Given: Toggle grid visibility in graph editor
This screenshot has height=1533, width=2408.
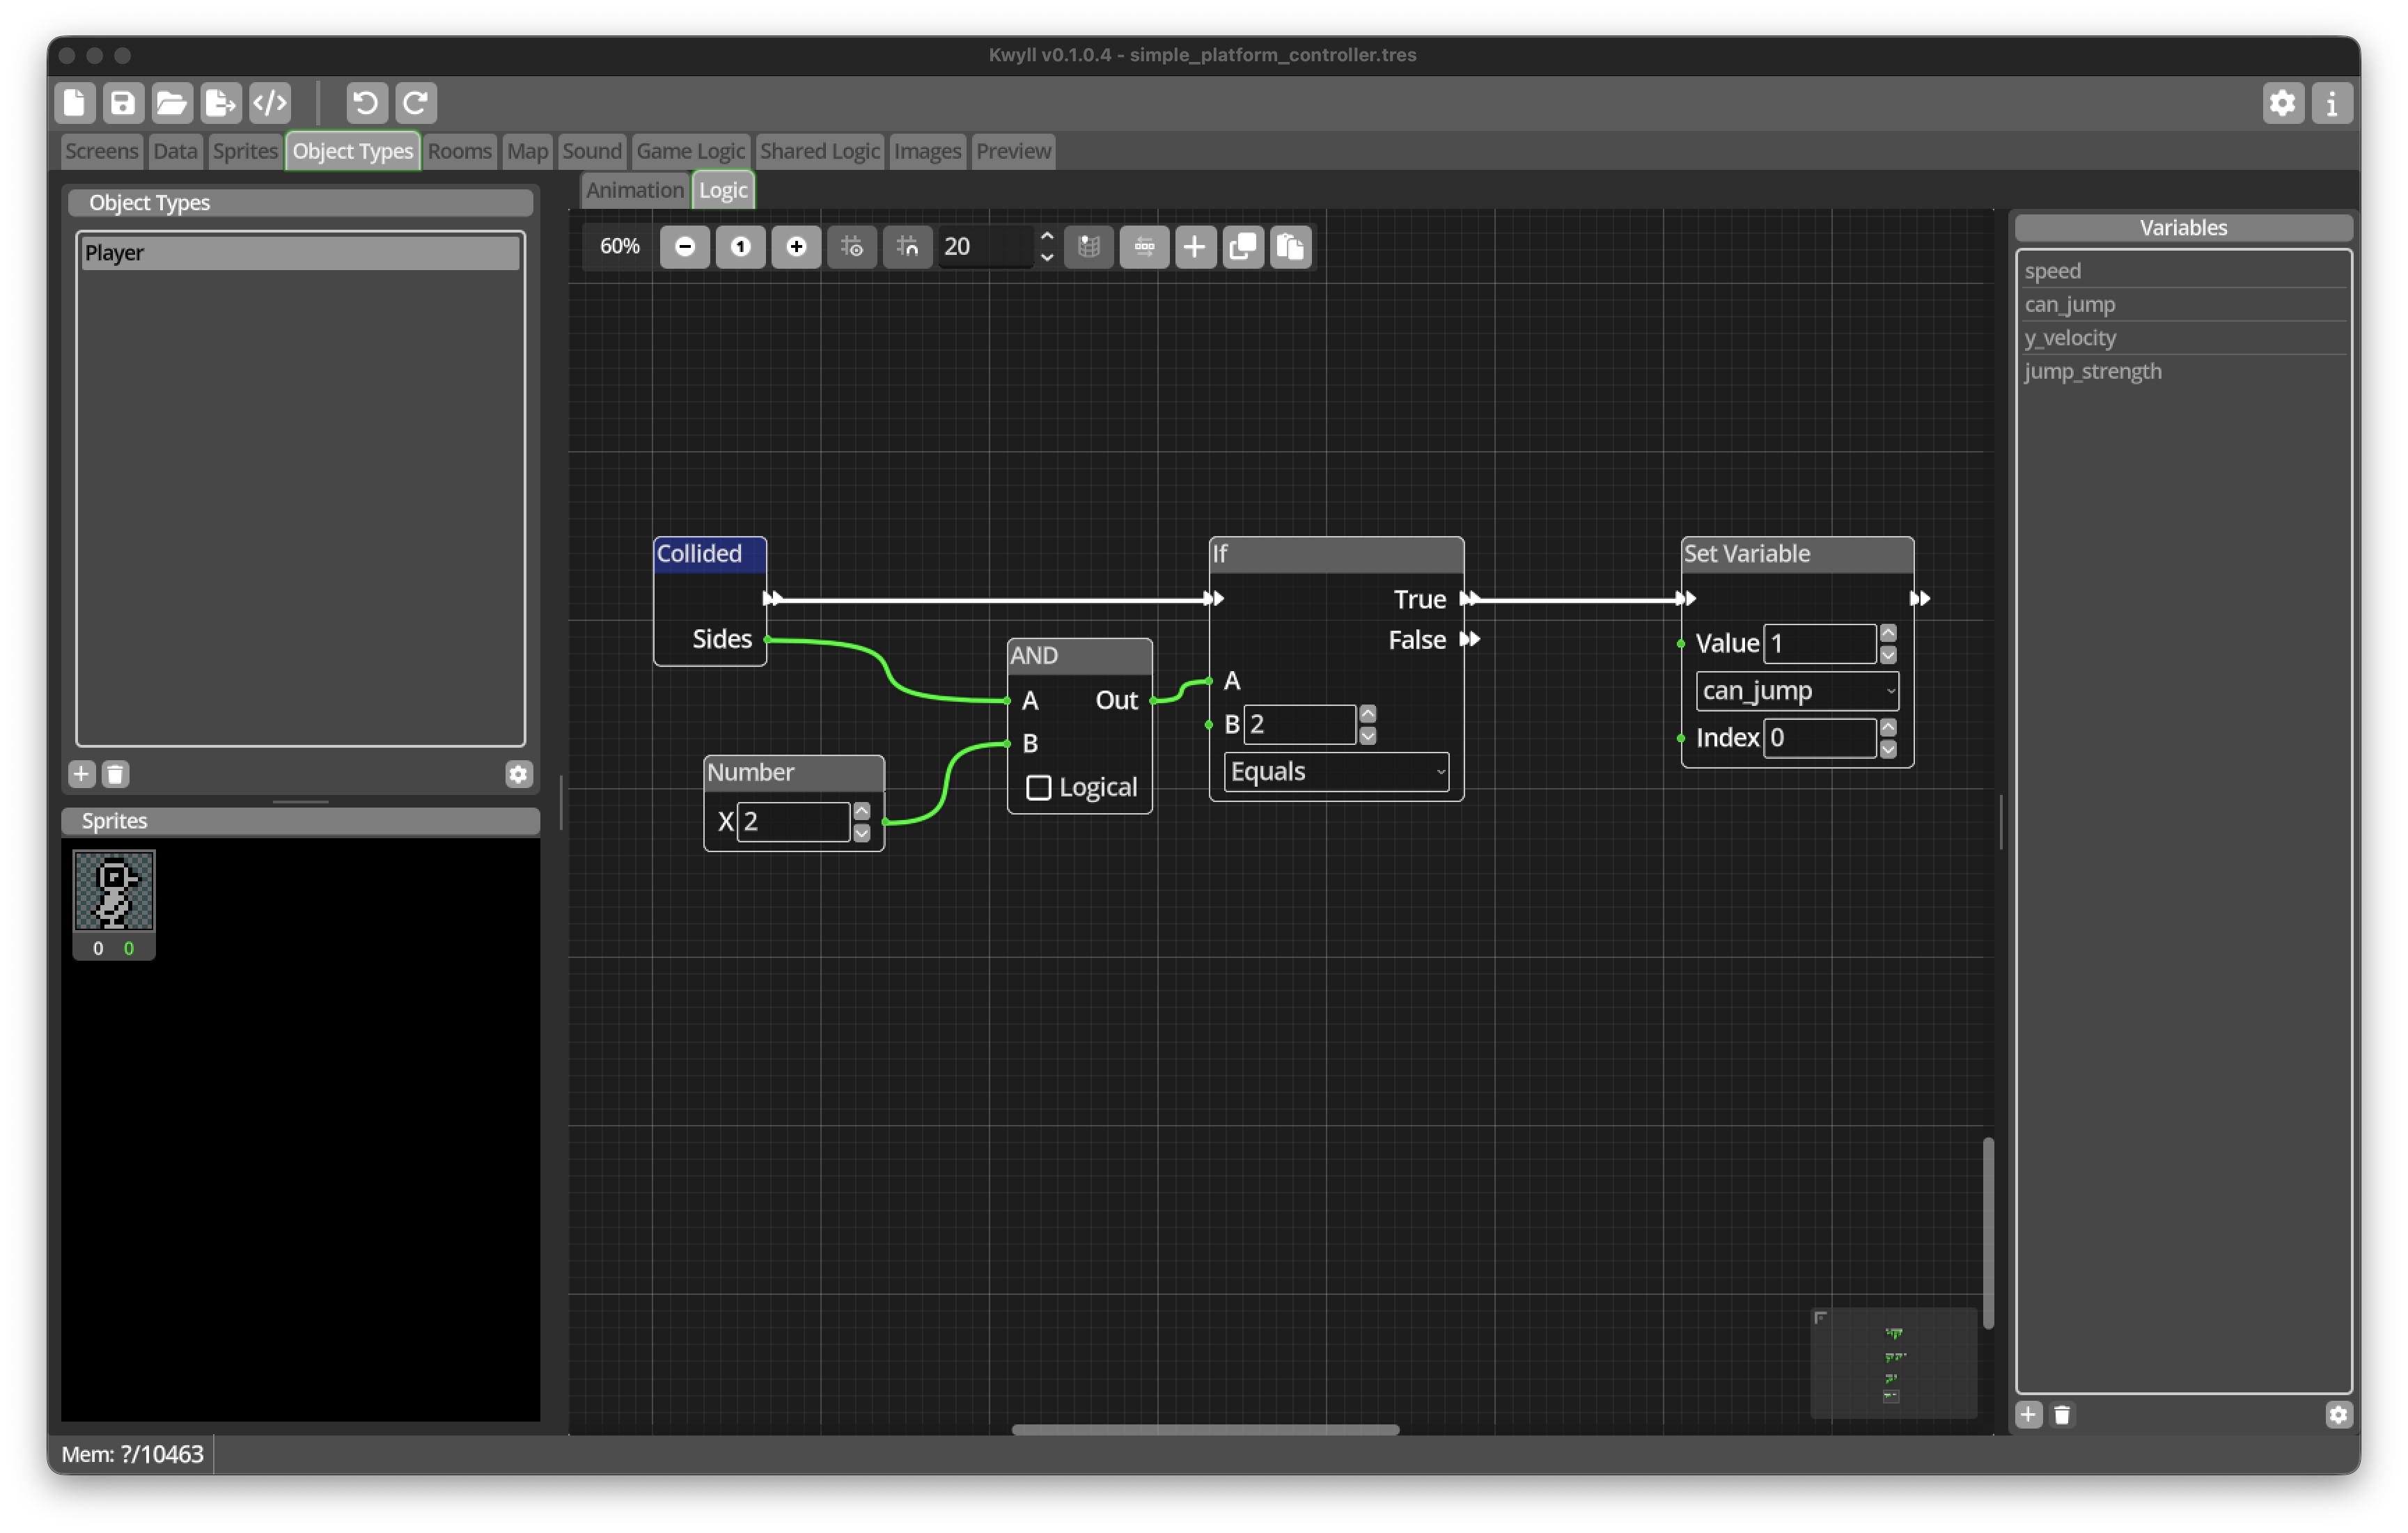Looking at the screenshot, I should click(852, 246).
